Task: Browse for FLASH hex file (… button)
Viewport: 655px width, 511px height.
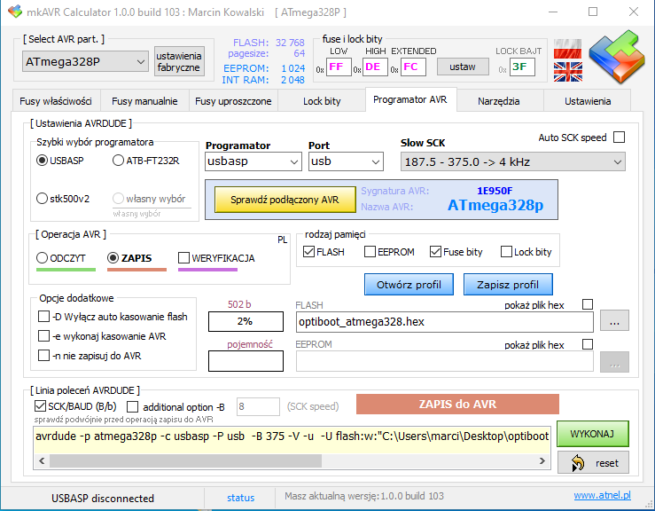Action: point(614,321)
